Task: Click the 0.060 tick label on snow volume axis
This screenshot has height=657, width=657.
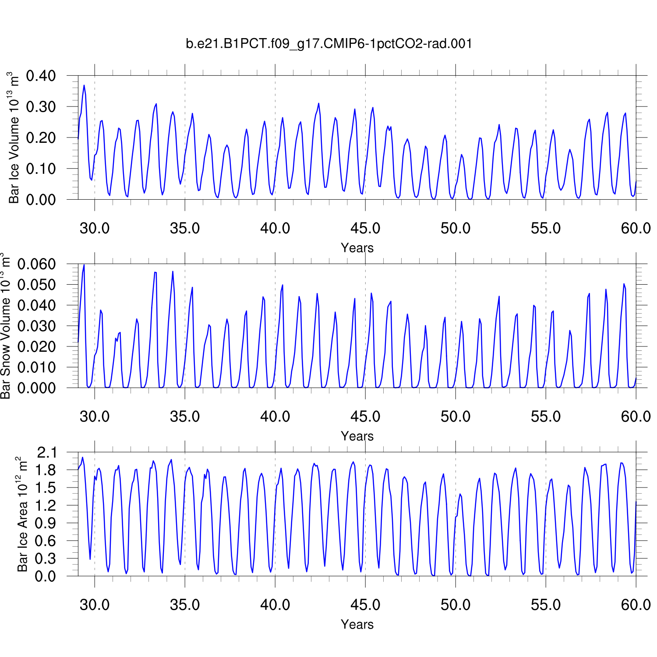Action: click(37, 264)
